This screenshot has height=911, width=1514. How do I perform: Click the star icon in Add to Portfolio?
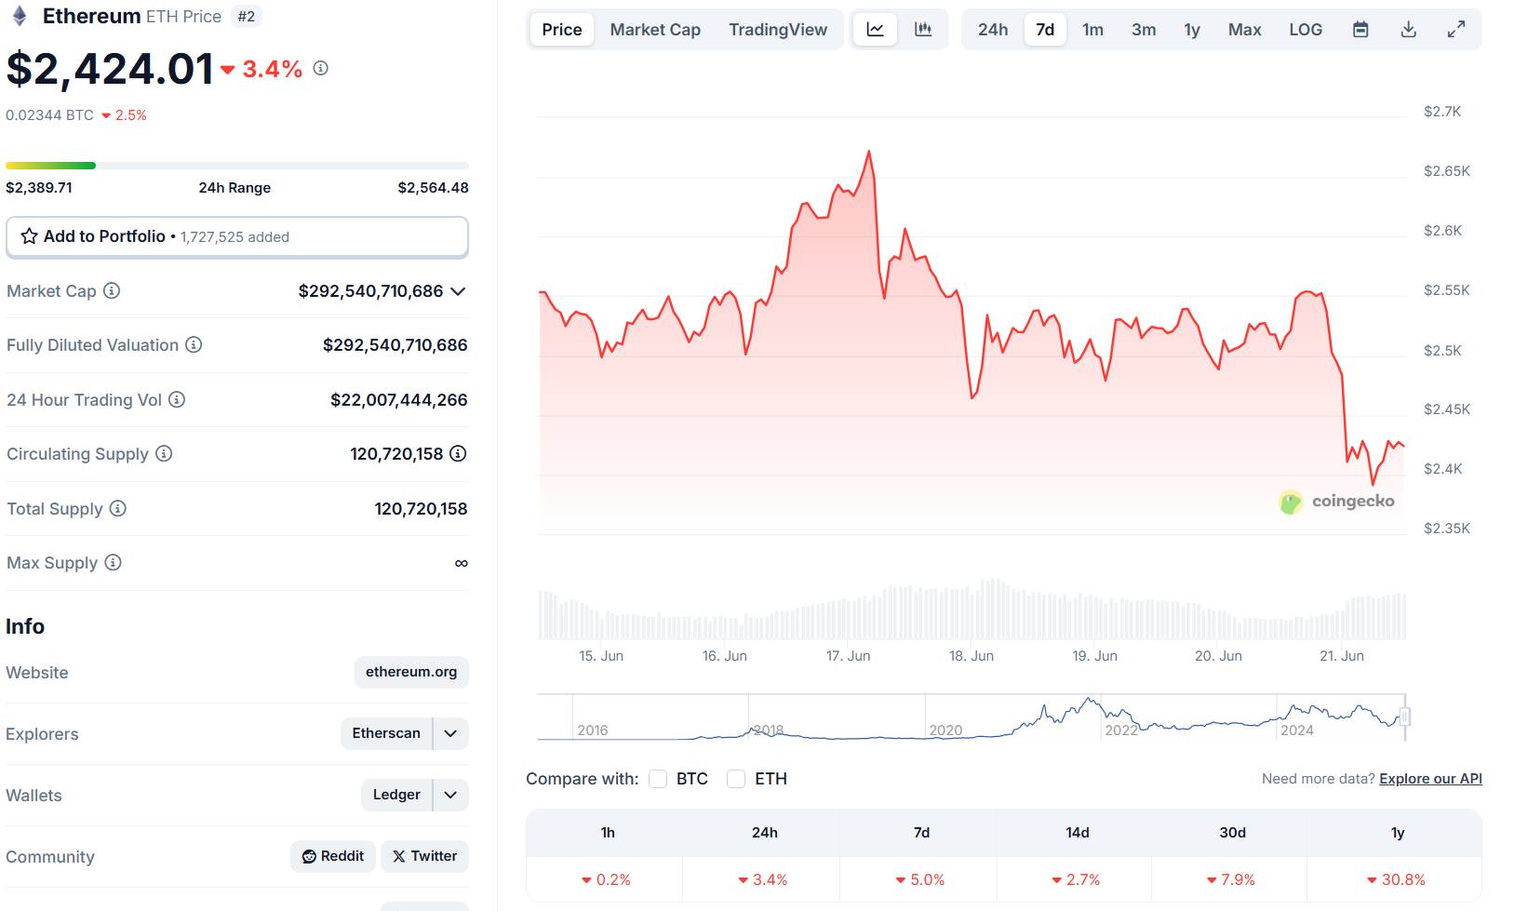click(29, 236)
